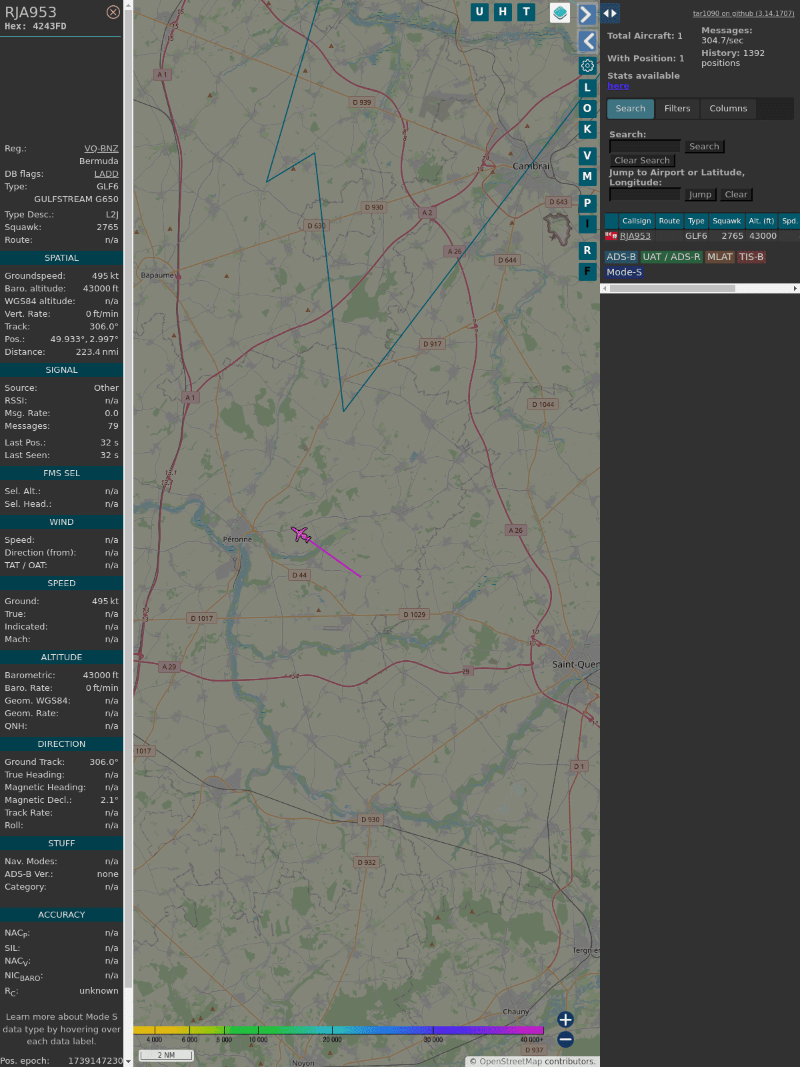800x1067 pixels.
Task: Collapse the SPATIAL section header
Action: (x=61, y=258)
